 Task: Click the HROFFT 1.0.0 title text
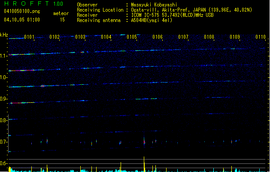point(33,3)
